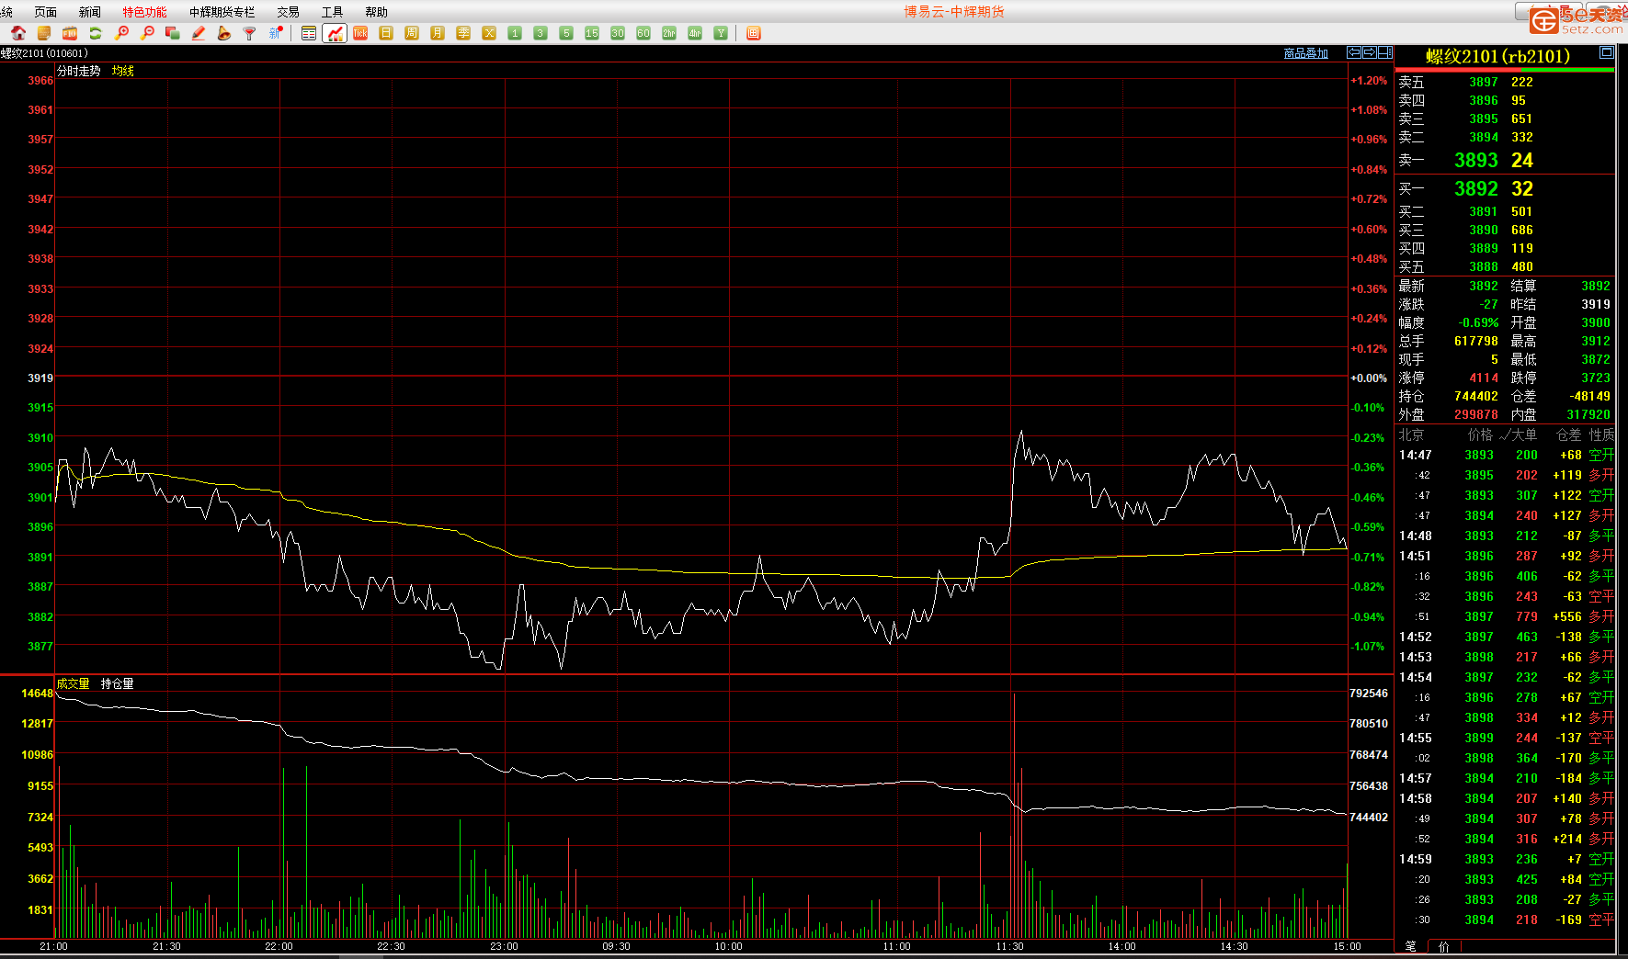The image size is (1628, 959).
Task: Open the 工具 menu
Action: coord(333,12)
